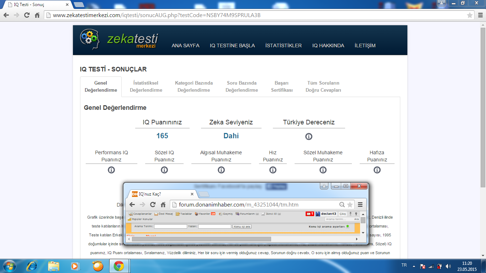Expand the İkinci El dropdown in the forum toolbar
This screenshot has height=273, width=486.
[279, 214]
